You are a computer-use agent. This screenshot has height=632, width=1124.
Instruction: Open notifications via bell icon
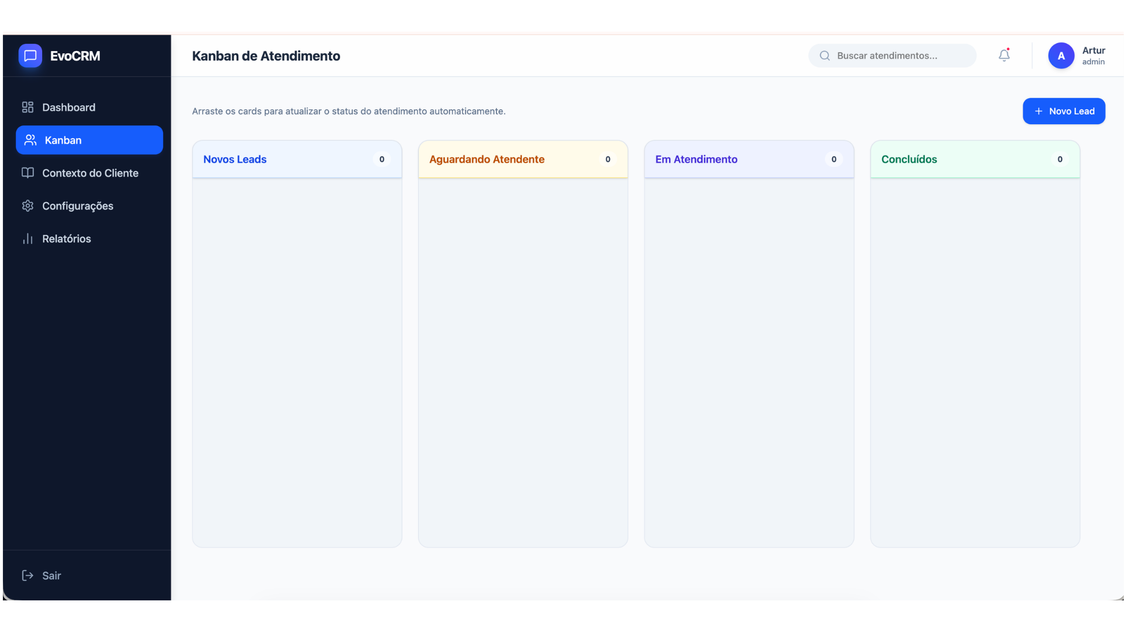coord(1004,55)
